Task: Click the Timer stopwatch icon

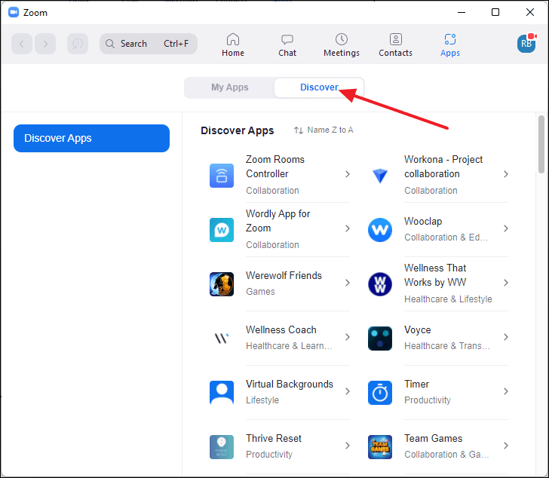Action: click(380, 393)
